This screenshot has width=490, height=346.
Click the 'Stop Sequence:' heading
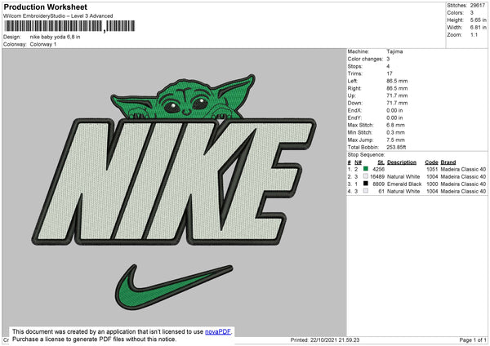(x=366, y=154)
